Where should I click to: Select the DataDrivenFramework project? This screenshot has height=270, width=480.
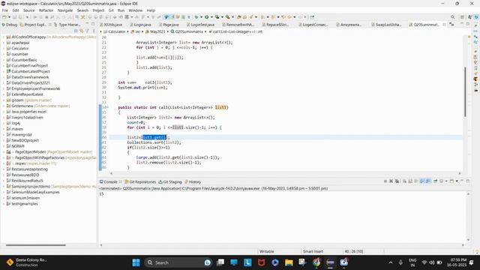click(x=30, y=77)
